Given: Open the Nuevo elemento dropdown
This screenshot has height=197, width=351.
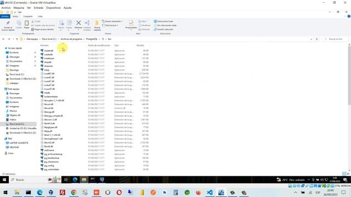Looking at the screenshot, I should (112, 21).
